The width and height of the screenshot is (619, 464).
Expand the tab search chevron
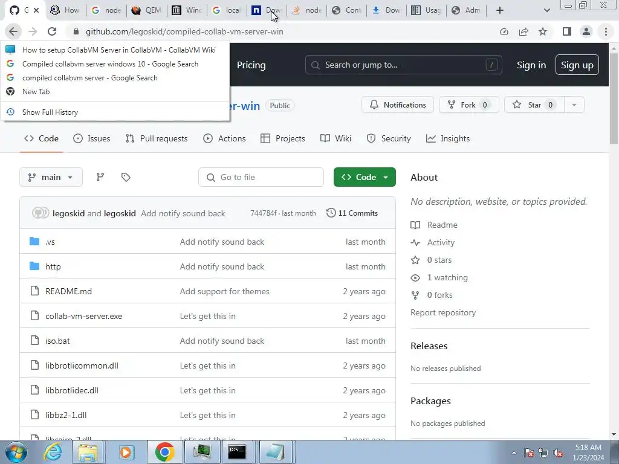(x=546, y=10)
